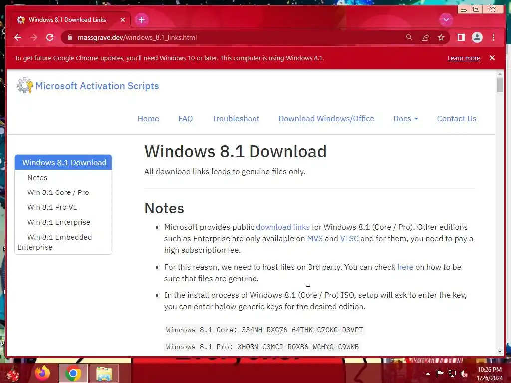Open Chrome three-dot menu
Image resolution: width=511 pixels, height=383 pixels.
click(x=493, y=37)
